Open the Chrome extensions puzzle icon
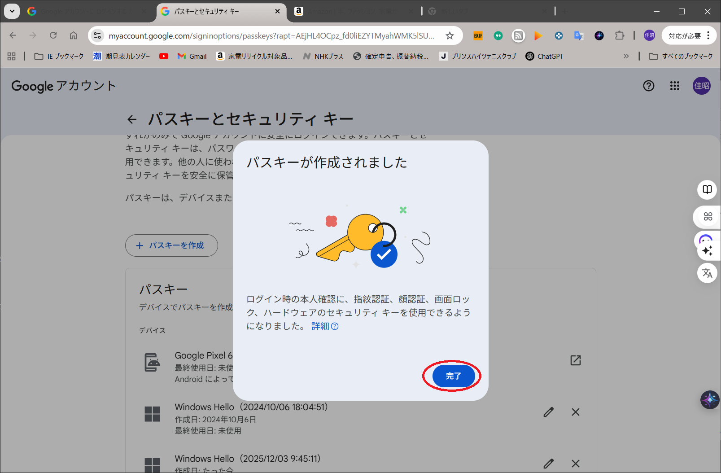 (620, 35)
